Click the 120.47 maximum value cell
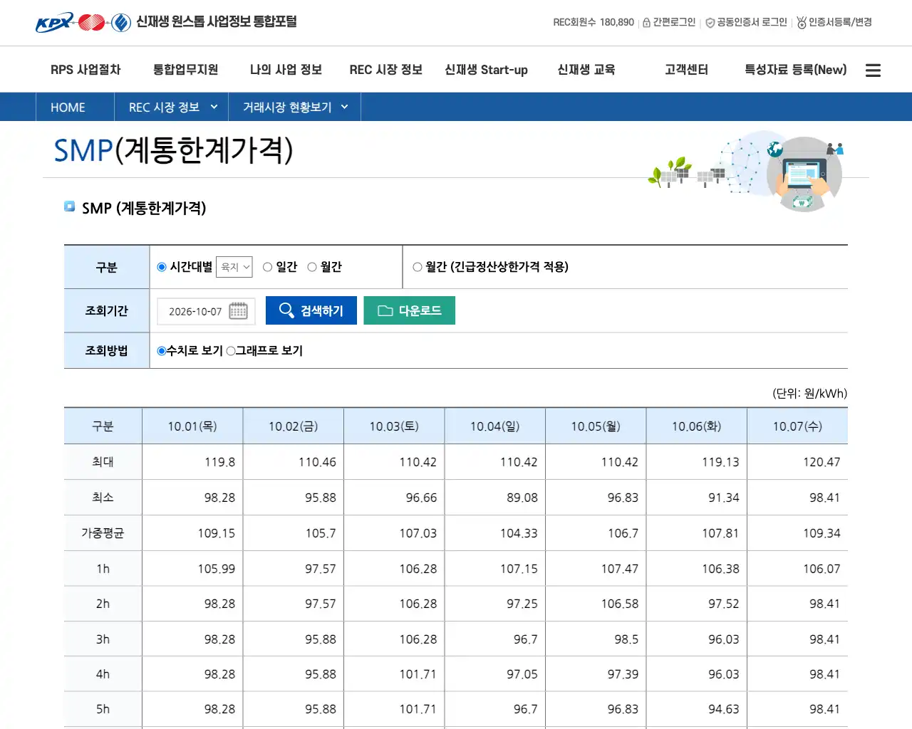The image size is (912, 729). tap(797, 462)
